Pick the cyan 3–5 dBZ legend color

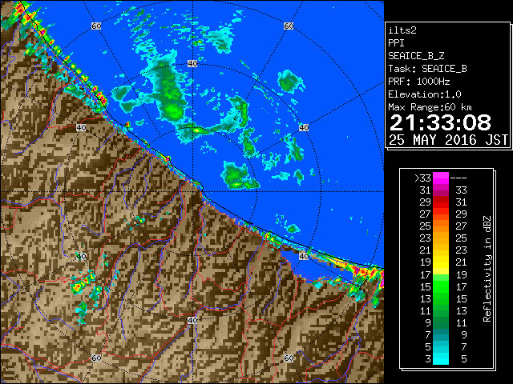pos(441,358)
